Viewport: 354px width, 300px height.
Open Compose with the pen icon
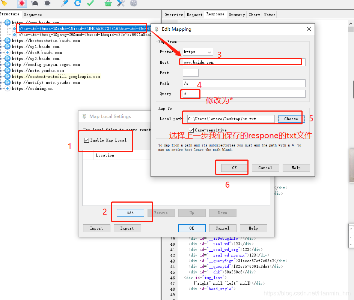click(x=65, y=3)
